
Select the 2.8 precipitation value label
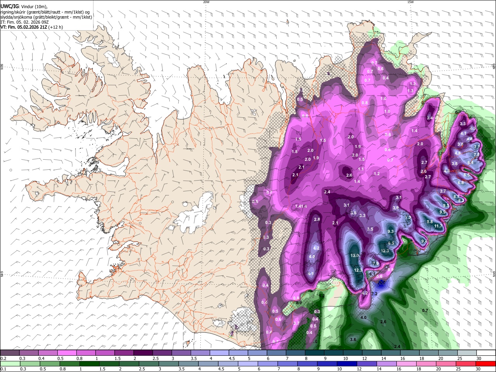(x=317, y=220)
